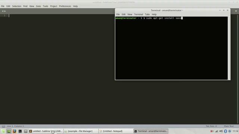Image resolution: width=239 pixels, height=134 pixels.
Task: Click Sublime Text tab-forward arrow
Action: (x=5, y=11)
